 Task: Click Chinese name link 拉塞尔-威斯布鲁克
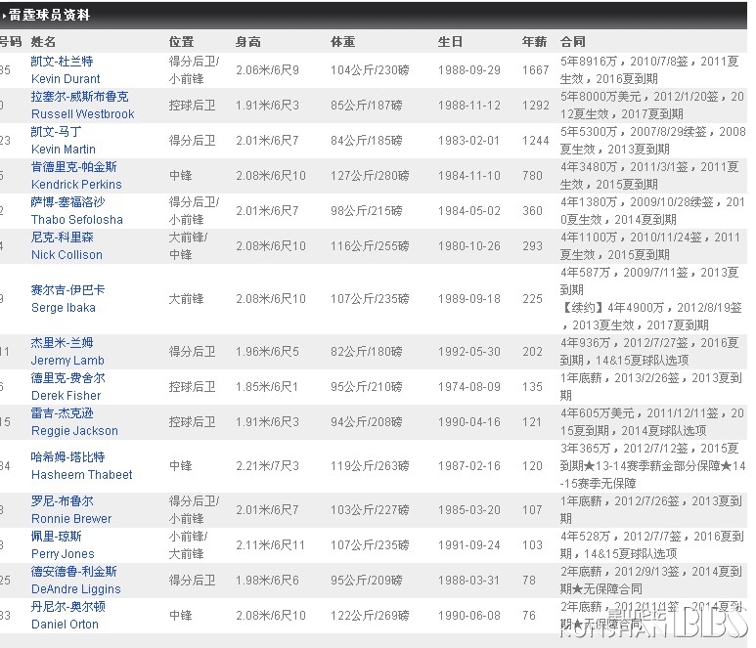79,97
